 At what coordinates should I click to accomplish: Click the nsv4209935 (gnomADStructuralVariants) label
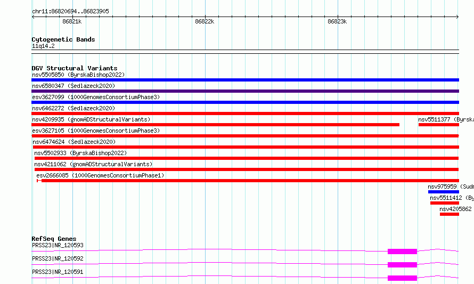[91, 119]
